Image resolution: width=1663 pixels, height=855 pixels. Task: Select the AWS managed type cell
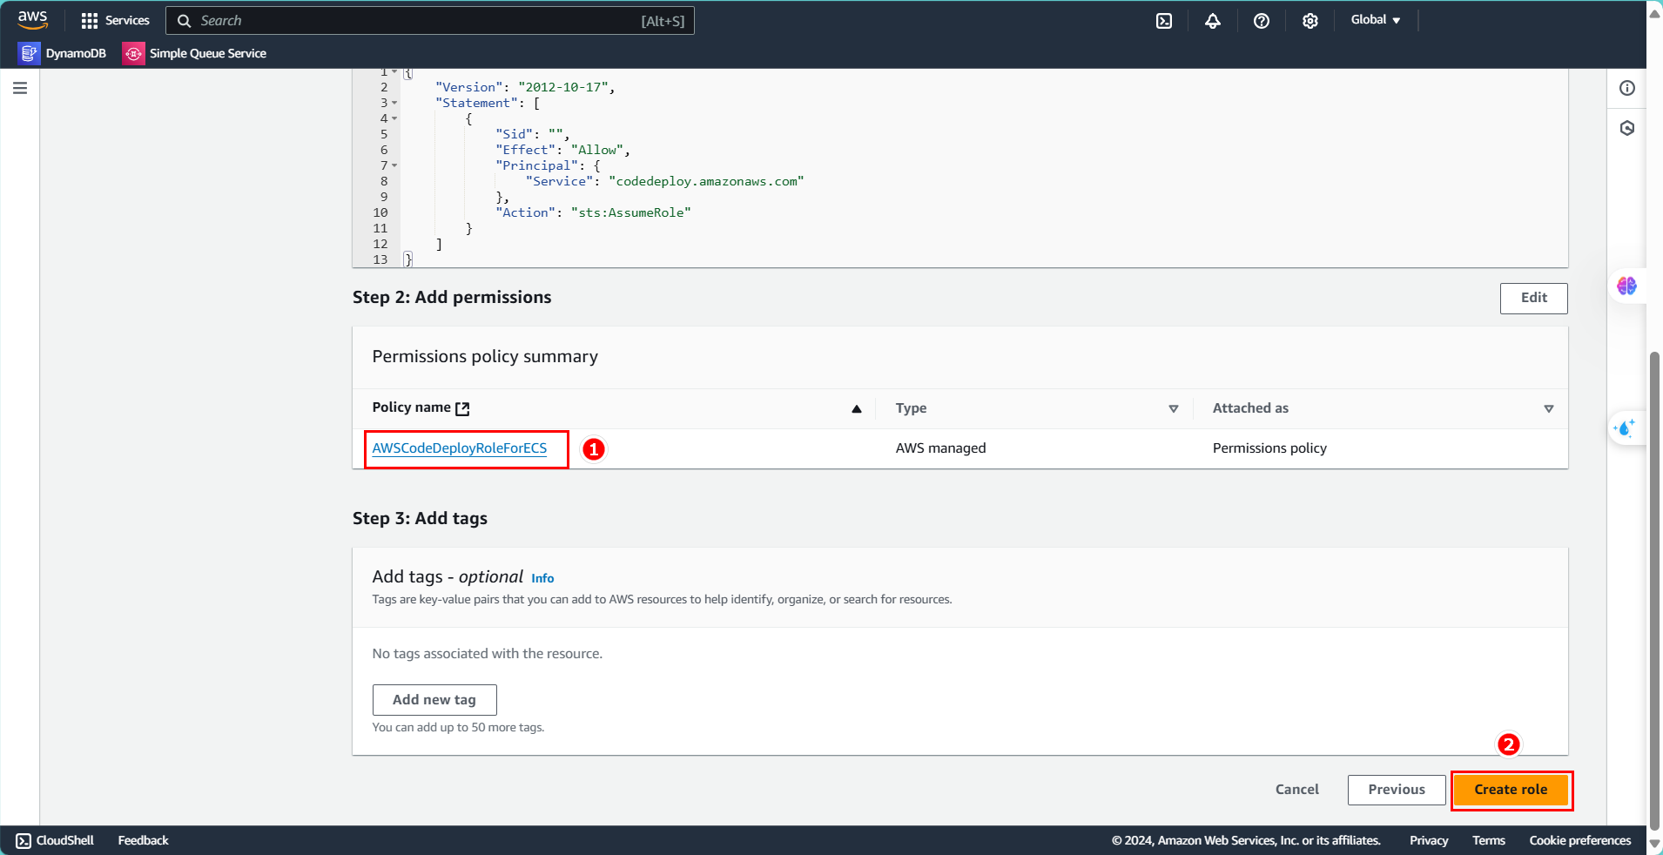(940, 448)
